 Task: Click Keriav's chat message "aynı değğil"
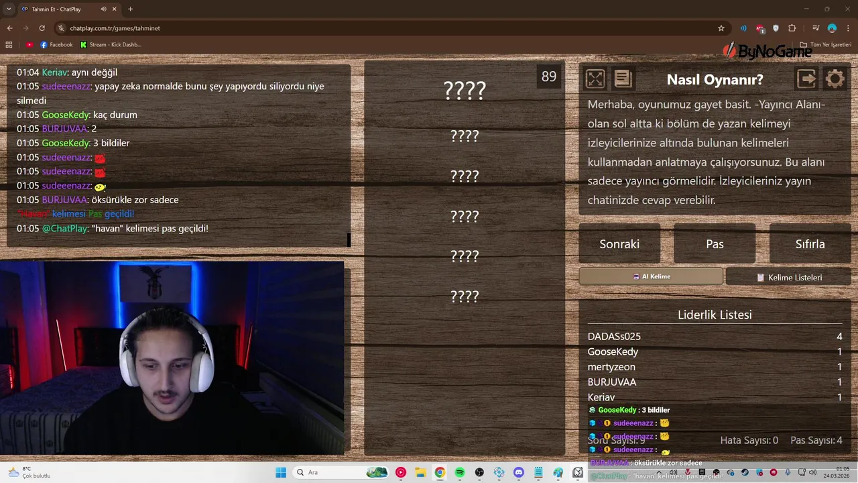(x=67, y=72)
